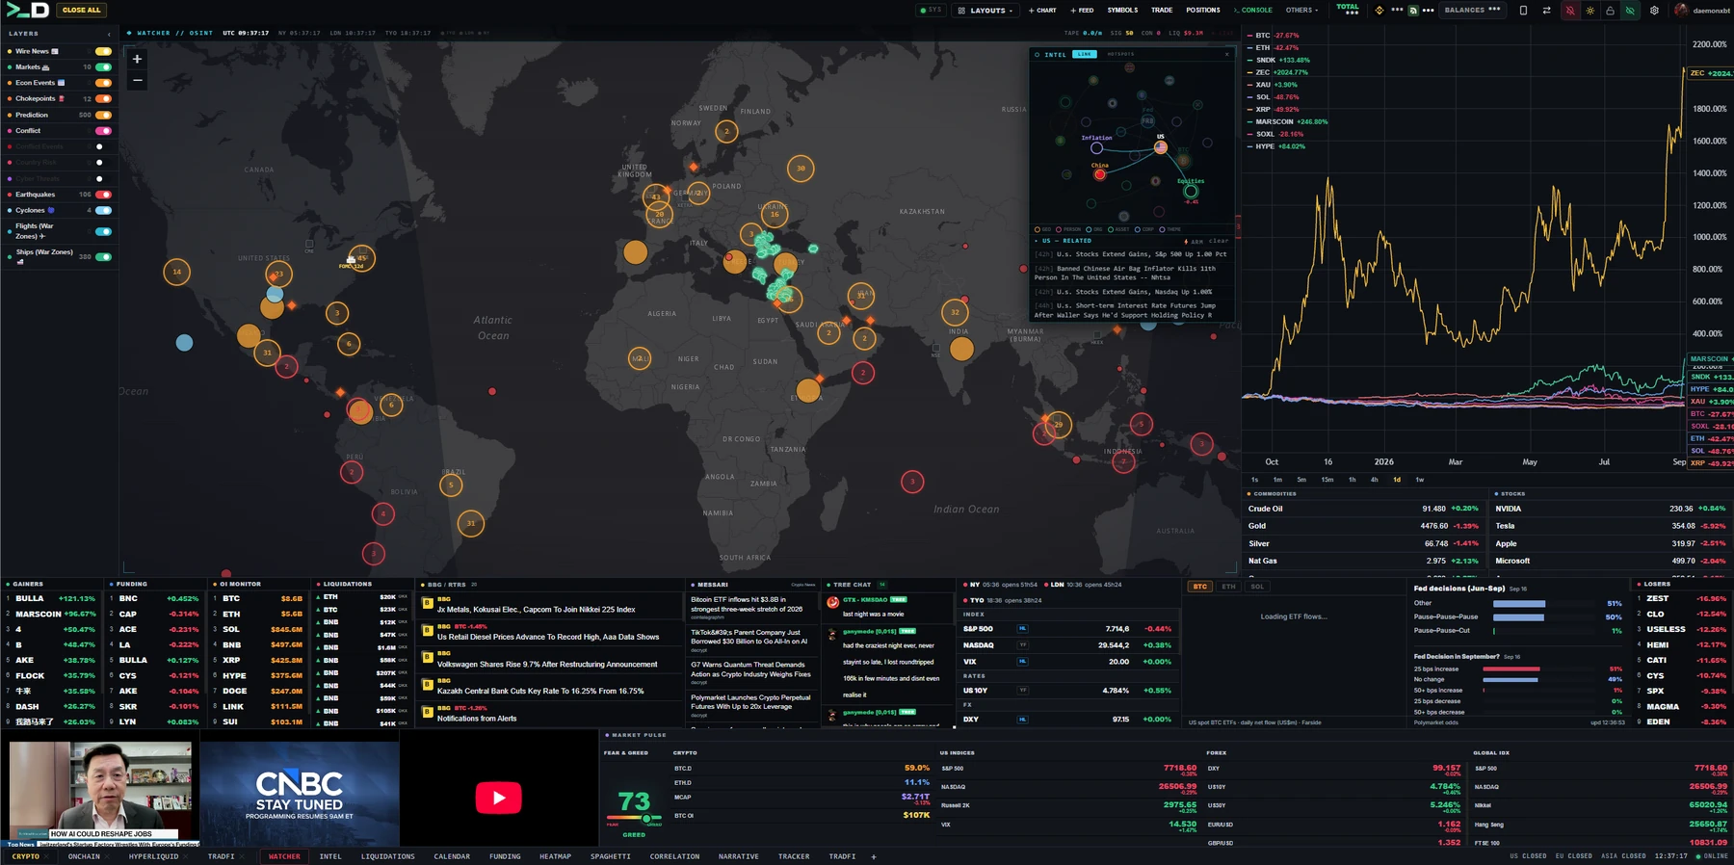Open the CORRELATION bottom tab

[x=674, y=856]
